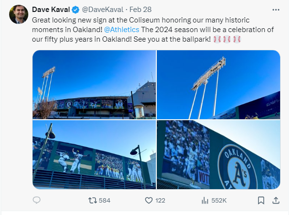Screen dimensions: 294x215
Task: Click the blue verified badge
Action: coord(75,9)
